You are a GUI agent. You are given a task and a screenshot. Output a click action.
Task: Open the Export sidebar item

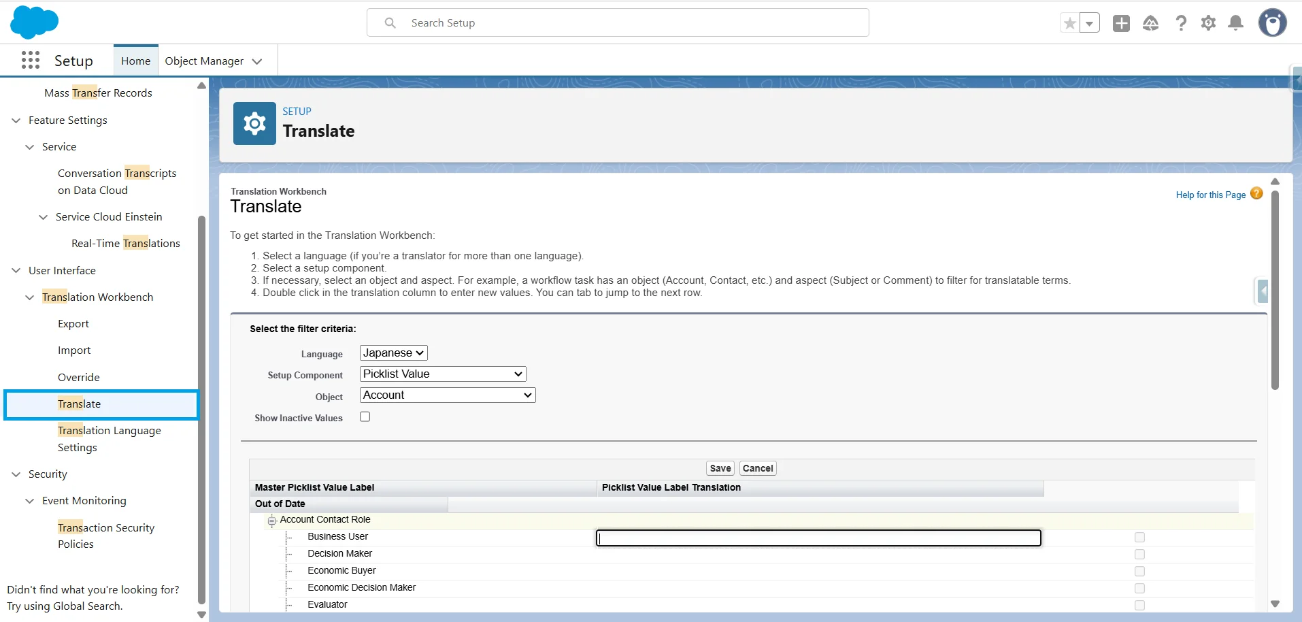(x=73, y=324)
